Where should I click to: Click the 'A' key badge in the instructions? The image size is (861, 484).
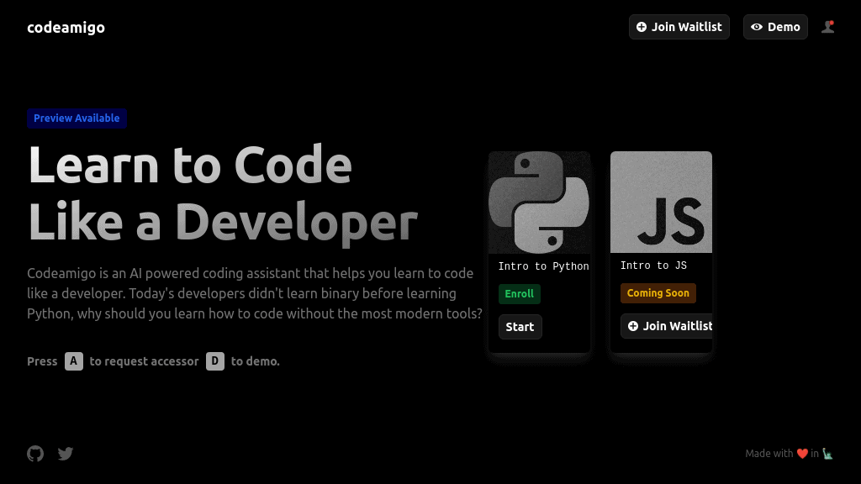[x=74, y=361]
